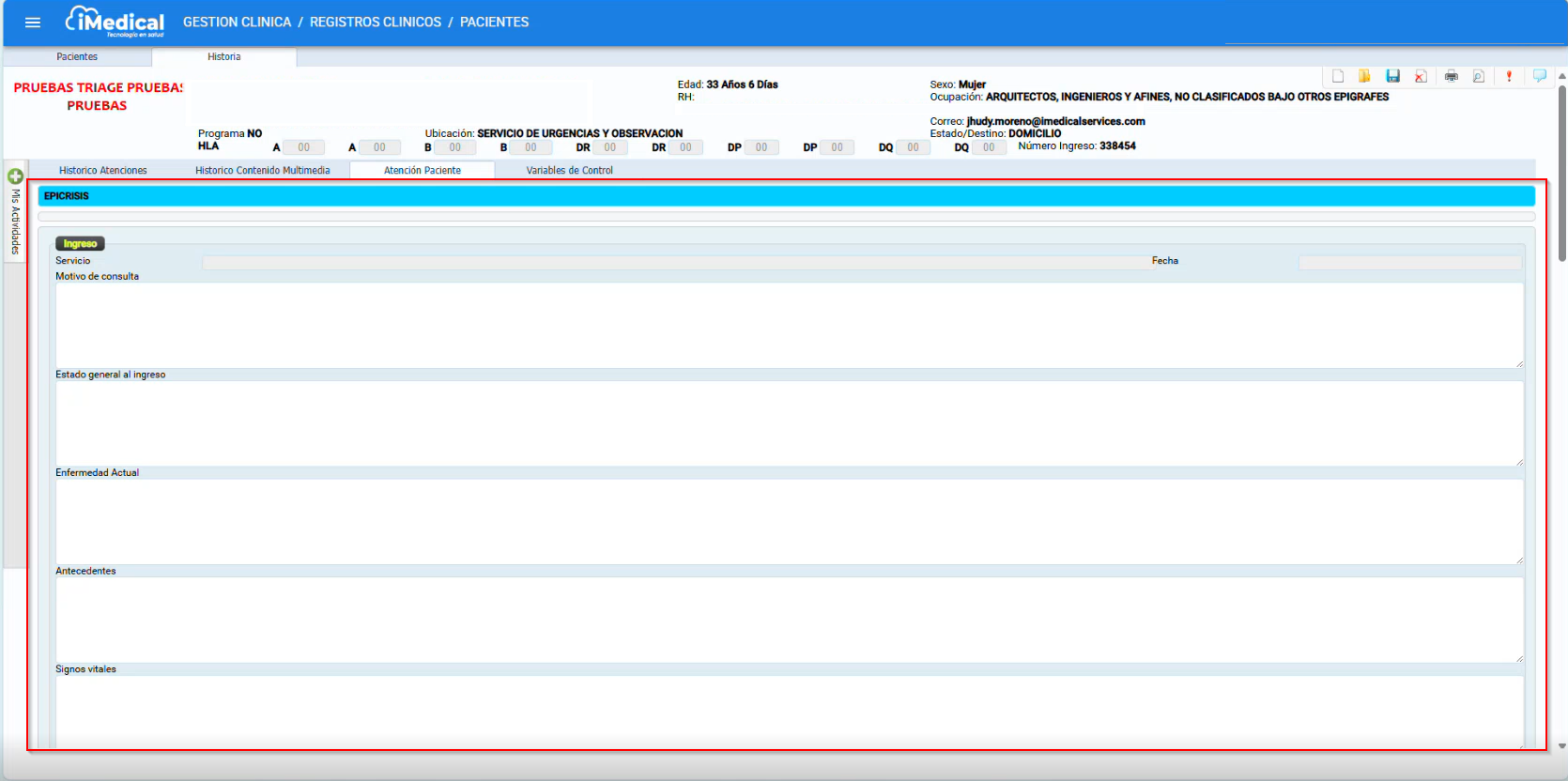Open the hamburger navigation menu
1568x781 pixels.
[x=33, y=23]
